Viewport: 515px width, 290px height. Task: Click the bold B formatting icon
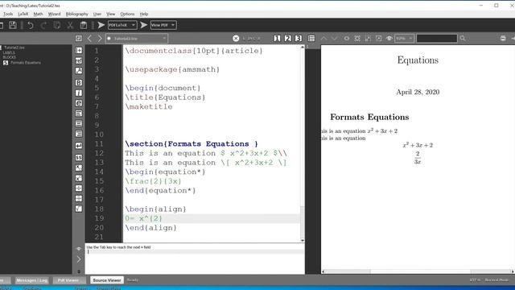pyautogui.click(x=79, y=82)
